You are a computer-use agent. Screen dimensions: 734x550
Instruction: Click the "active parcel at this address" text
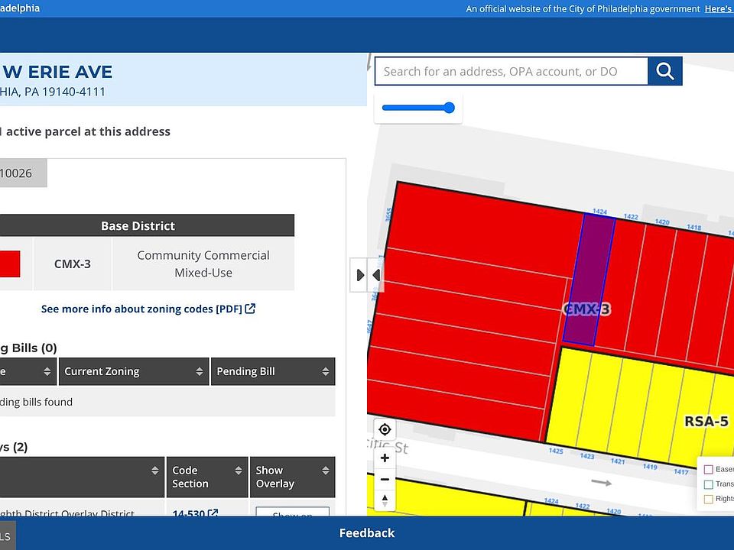click(88, 131)
